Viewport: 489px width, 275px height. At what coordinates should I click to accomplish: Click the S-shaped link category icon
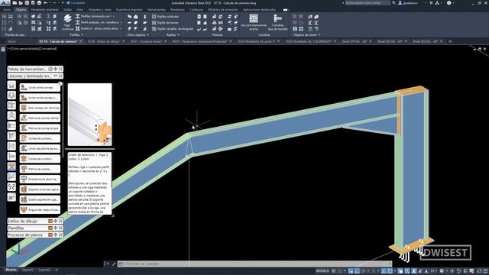pyautogui.click(x=11, y=186)
